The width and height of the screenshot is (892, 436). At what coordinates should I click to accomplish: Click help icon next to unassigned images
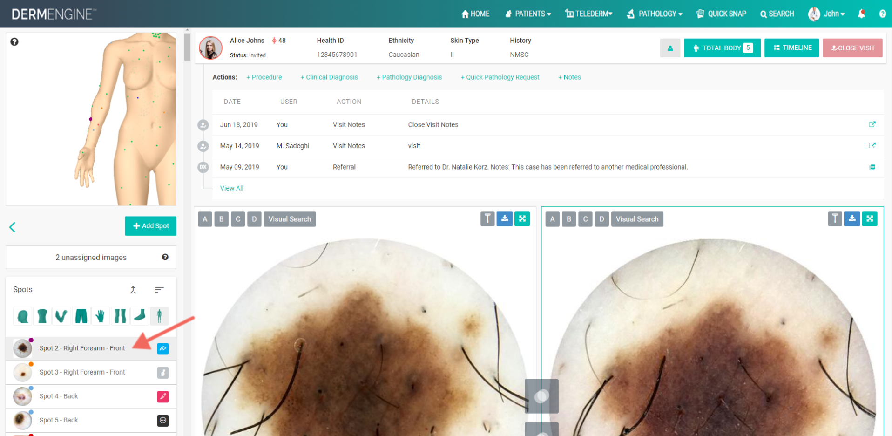(x=165, y=257)
